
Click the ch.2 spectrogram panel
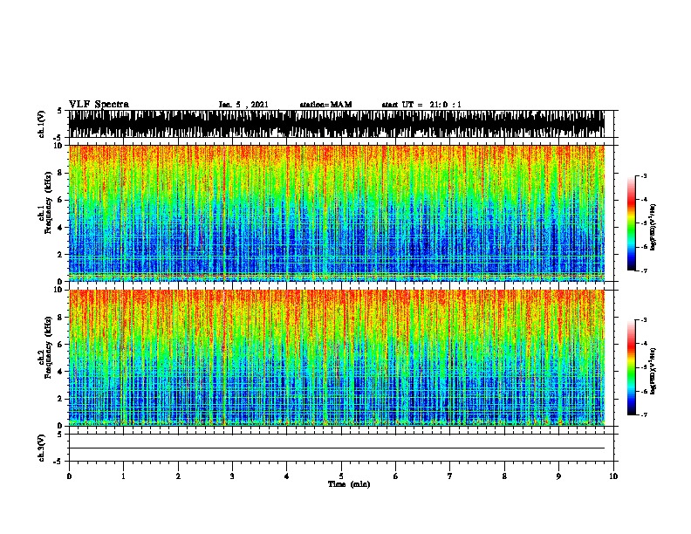336,358
